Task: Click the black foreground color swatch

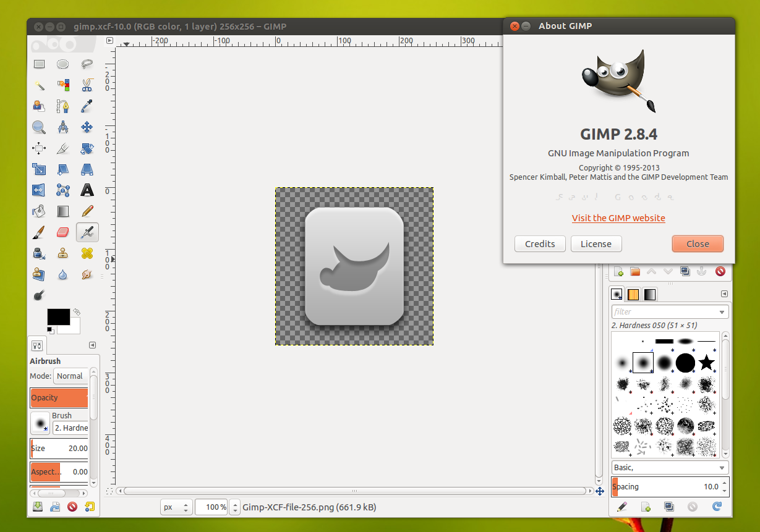Action: [58, 316]
